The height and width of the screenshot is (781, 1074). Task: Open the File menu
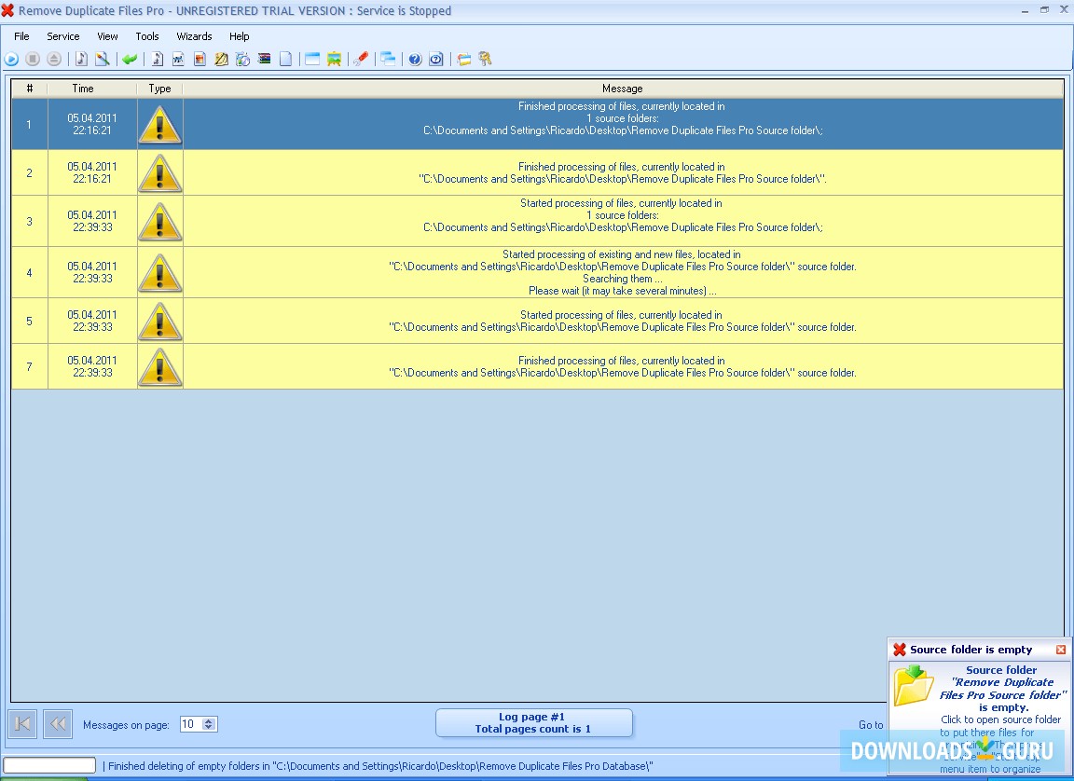tap(21, 36)
